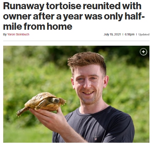Expand the photo with the plus icon
This screenshot has height=143, width=153.
[x=143, y=52]
